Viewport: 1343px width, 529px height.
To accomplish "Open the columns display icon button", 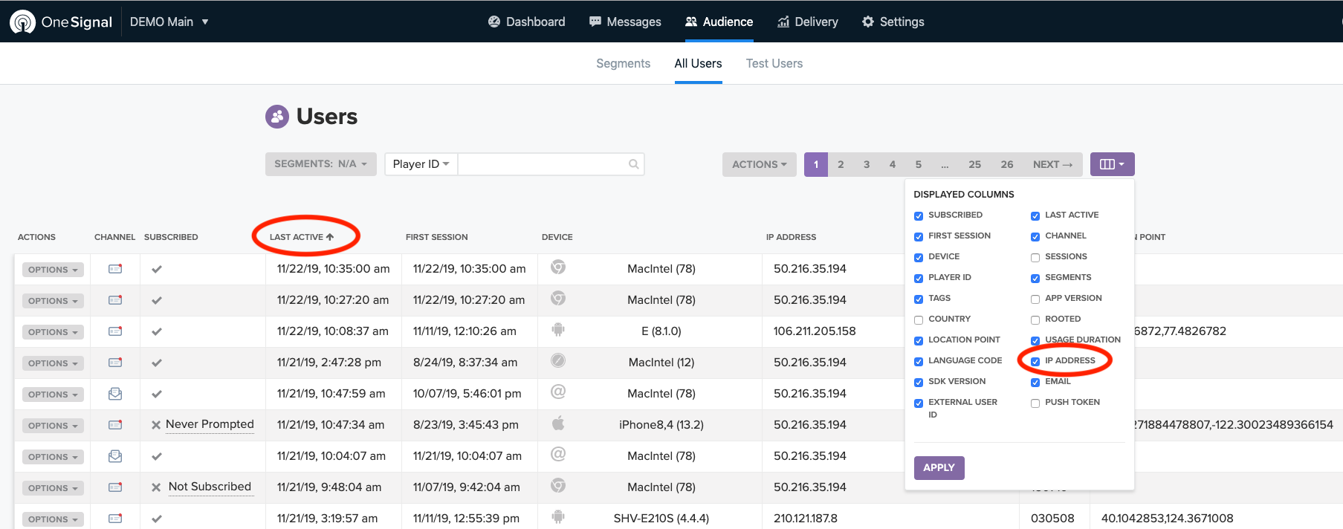I will click(x=1111, y=164).
